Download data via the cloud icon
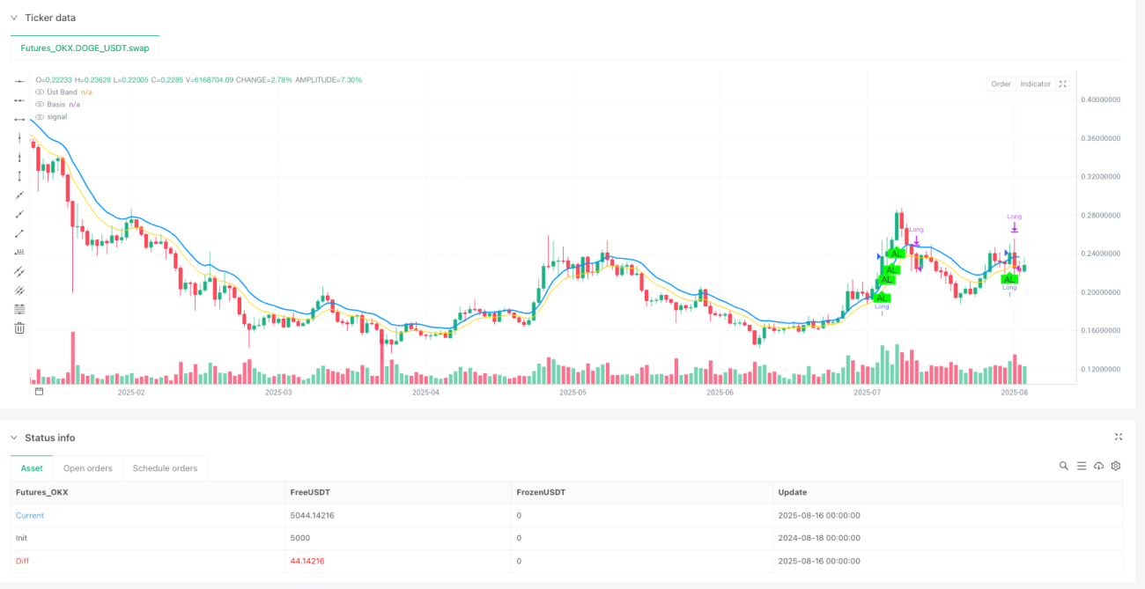Viewport: 1145px width, 589px height. pyautogui.click(x=1098, y=467)
